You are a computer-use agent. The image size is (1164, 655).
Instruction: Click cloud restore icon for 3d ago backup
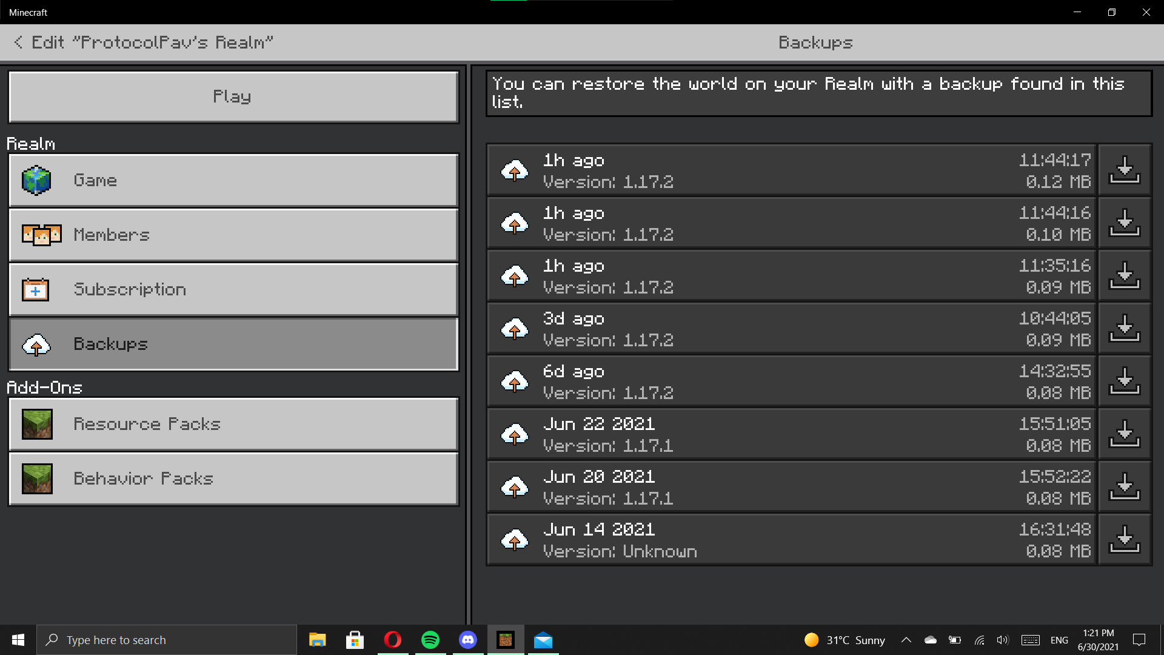[515, 329]
